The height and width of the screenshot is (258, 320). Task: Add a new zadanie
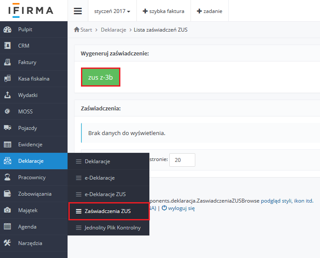click(x=210, y=11)
